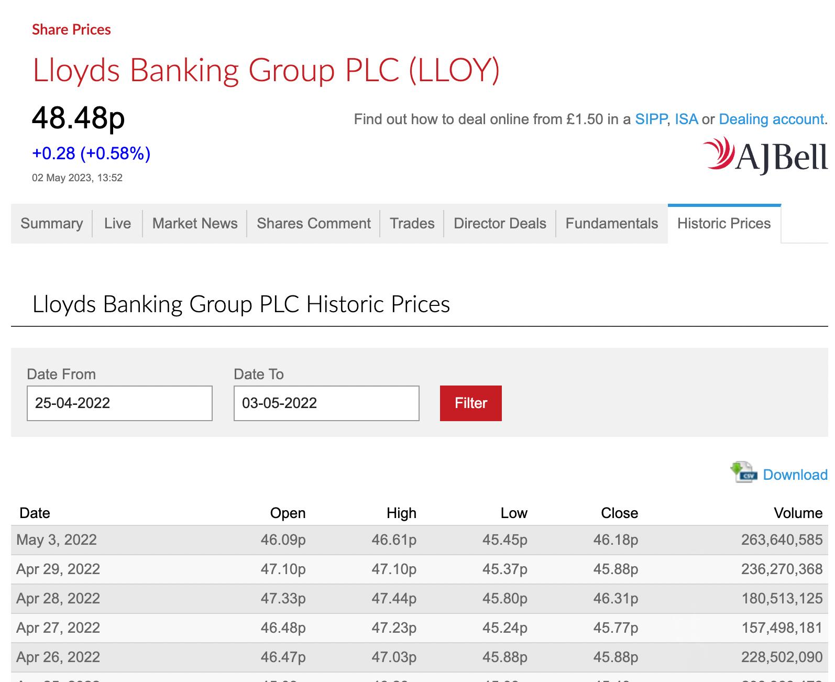This screenshot has height=682, width=835.
Task: Focus the Date From input field
Action: coord(119,403)
